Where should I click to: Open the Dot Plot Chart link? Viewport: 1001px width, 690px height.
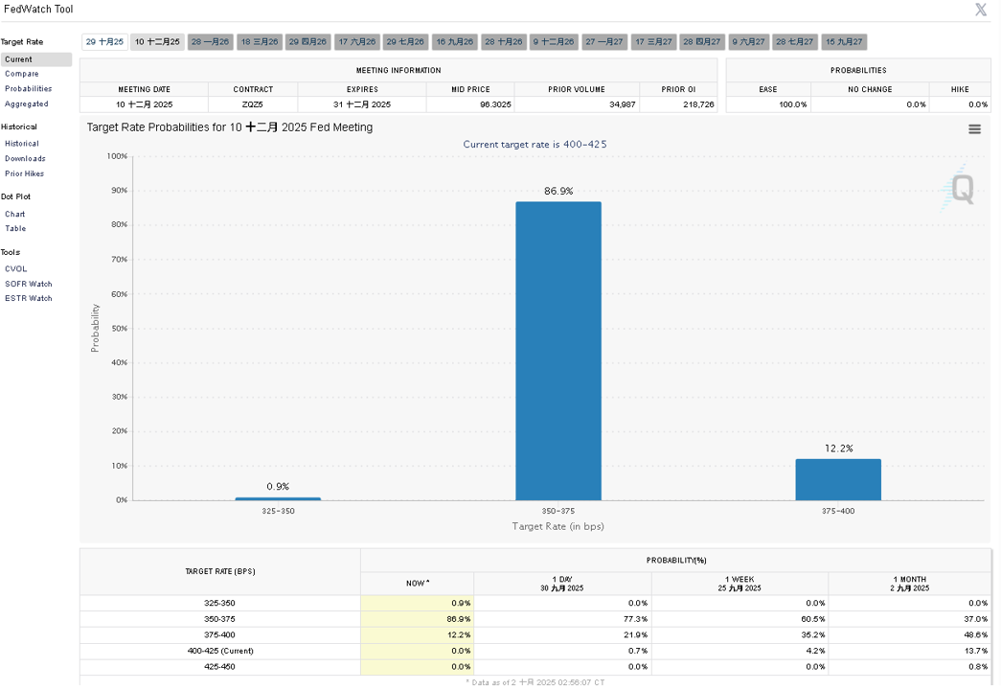tap(14, 214)
